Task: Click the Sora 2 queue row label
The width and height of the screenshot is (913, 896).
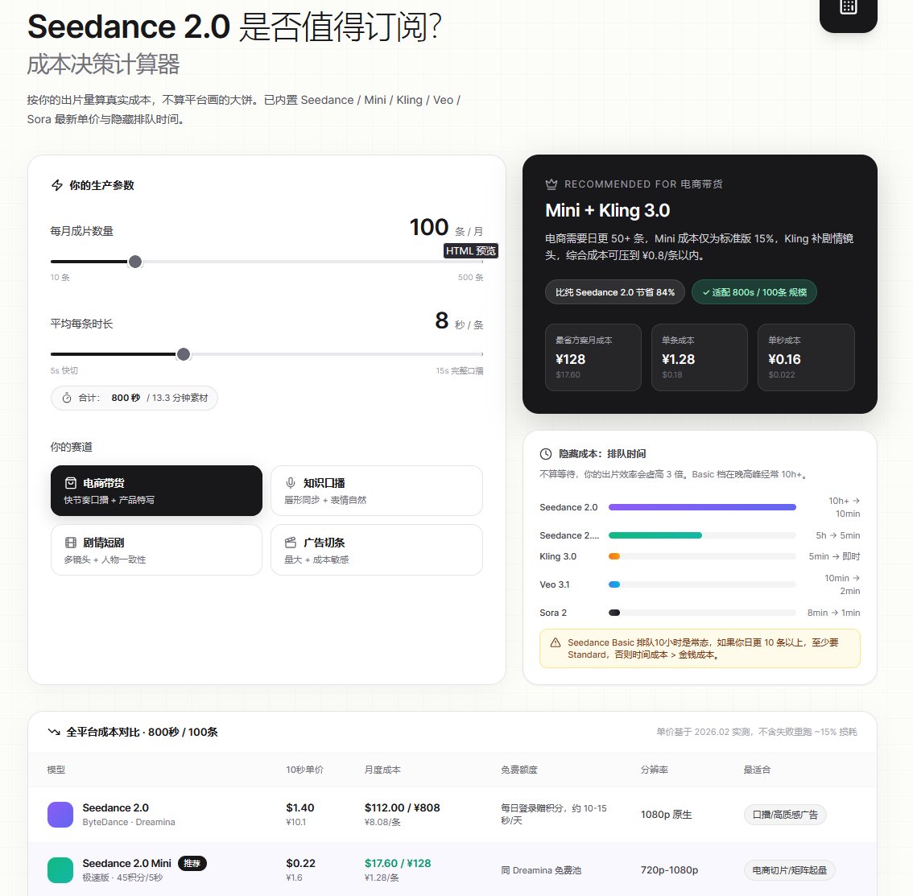Action: pos(552,613)
